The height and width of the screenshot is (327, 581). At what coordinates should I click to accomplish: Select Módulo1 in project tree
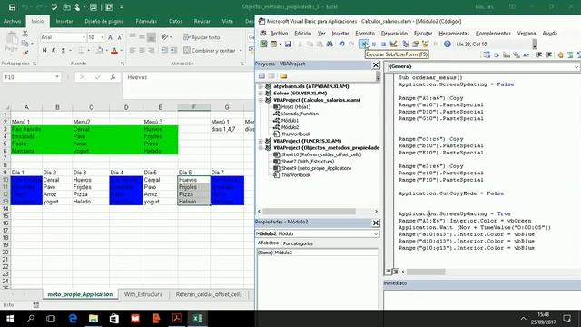click(x=290, y=121)
